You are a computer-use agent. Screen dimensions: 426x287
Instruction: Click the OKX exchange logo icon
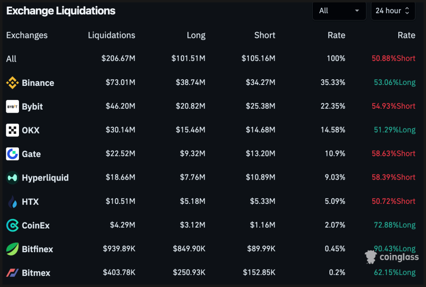[x=12, y=130]
